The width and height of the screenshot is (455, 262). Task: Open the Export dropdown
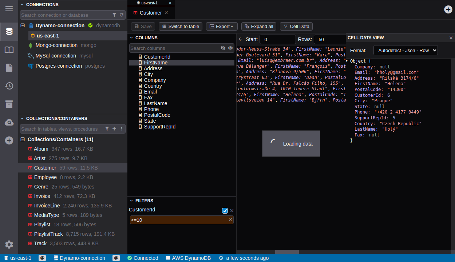pos(222,26)
